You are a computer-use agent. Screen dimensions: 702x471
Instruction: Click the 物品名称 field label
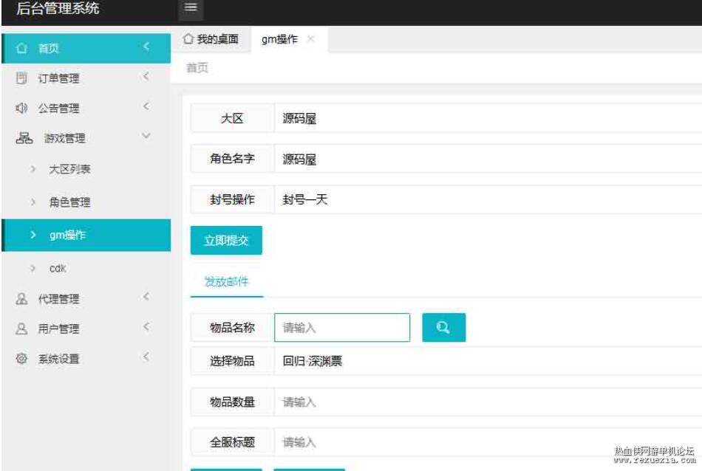tap(232, 328)
